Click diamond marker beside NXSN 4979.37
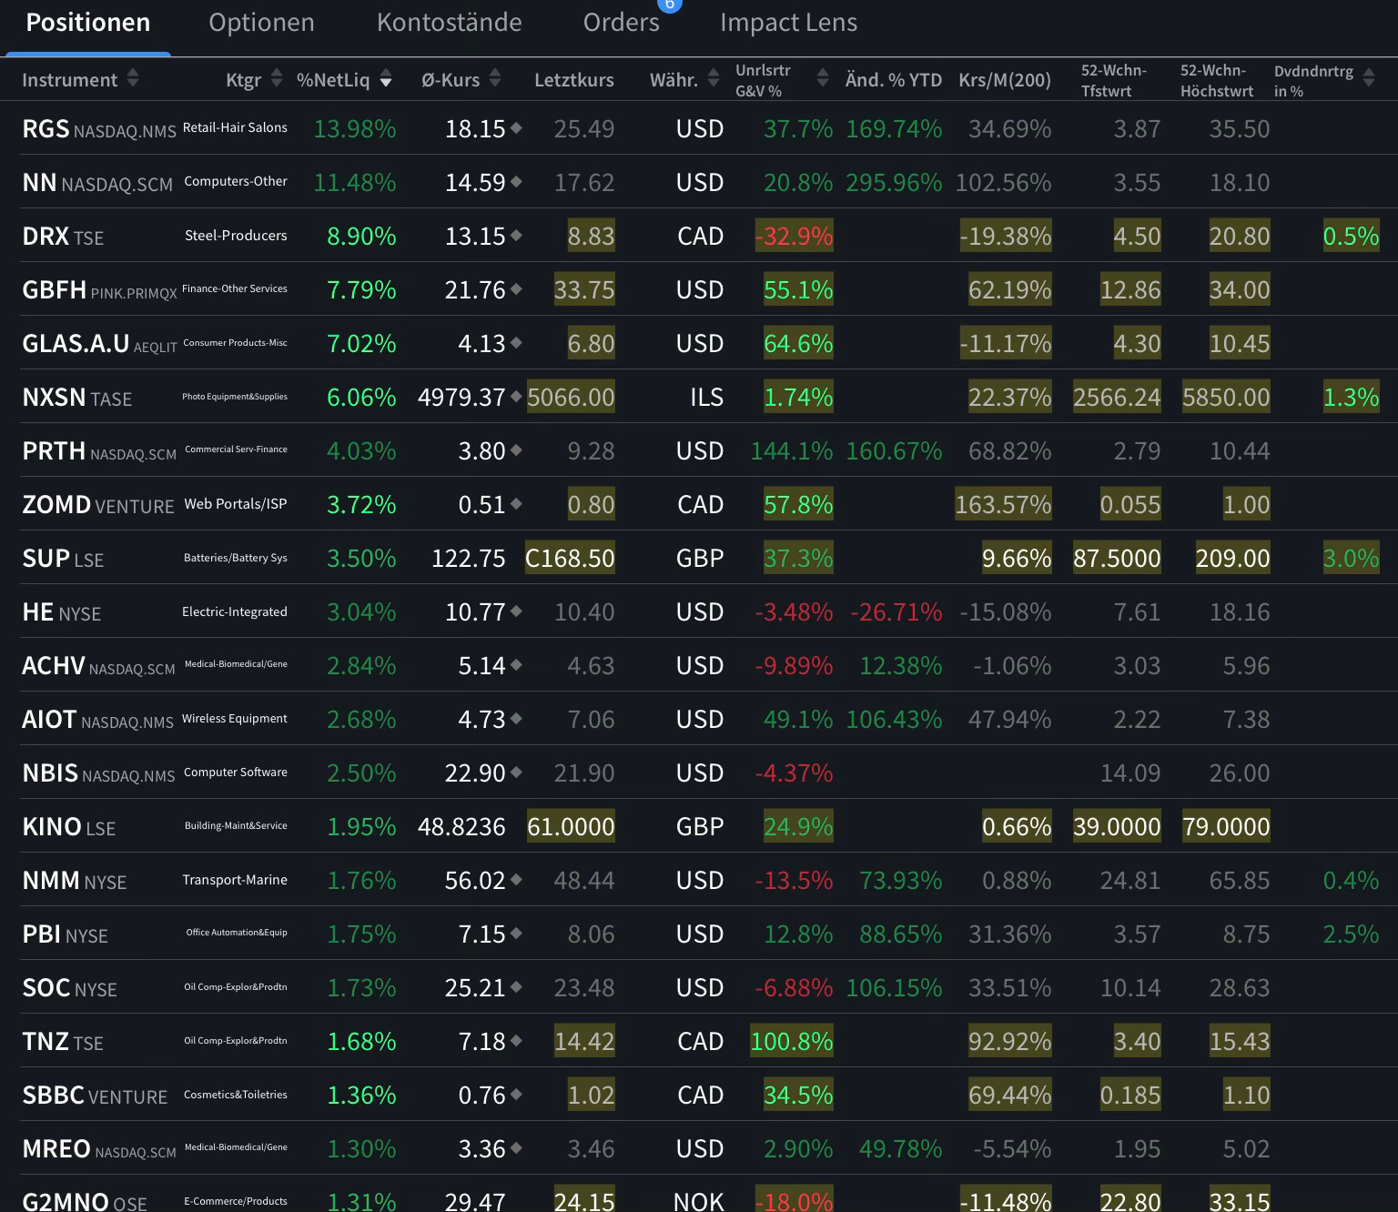 [x=516, y=397]
